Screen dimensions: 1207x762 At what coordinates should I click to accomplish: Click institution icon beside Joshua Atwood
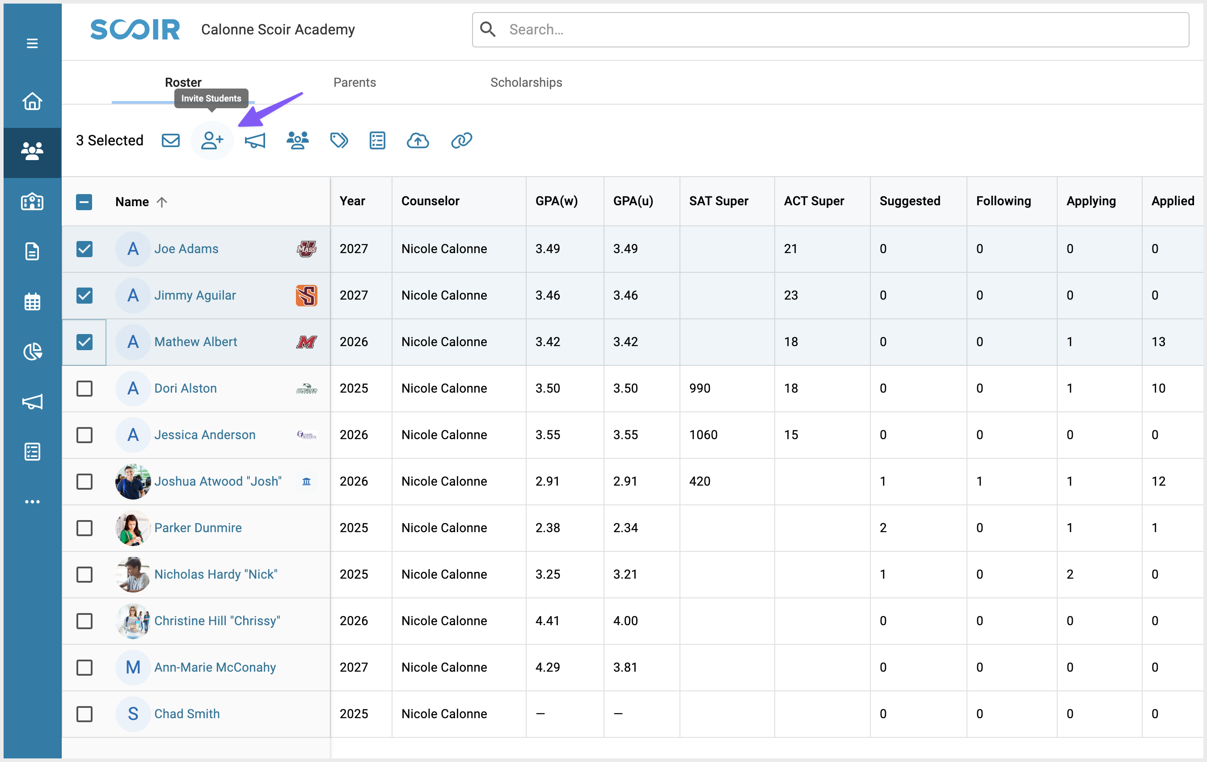point(306,481)
